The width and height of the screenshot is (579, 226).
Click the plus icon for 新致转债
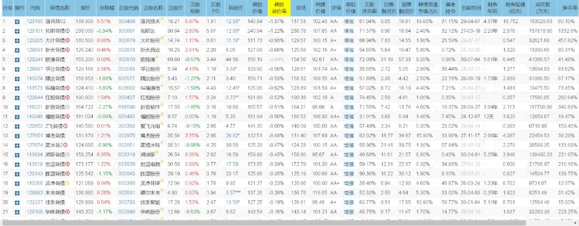point(17,107)
